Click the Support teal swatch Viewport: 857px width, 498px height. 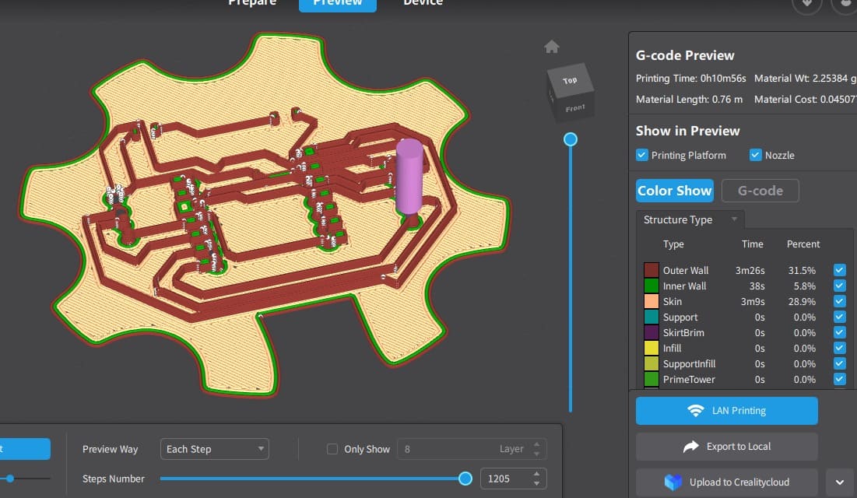[651, 317]
